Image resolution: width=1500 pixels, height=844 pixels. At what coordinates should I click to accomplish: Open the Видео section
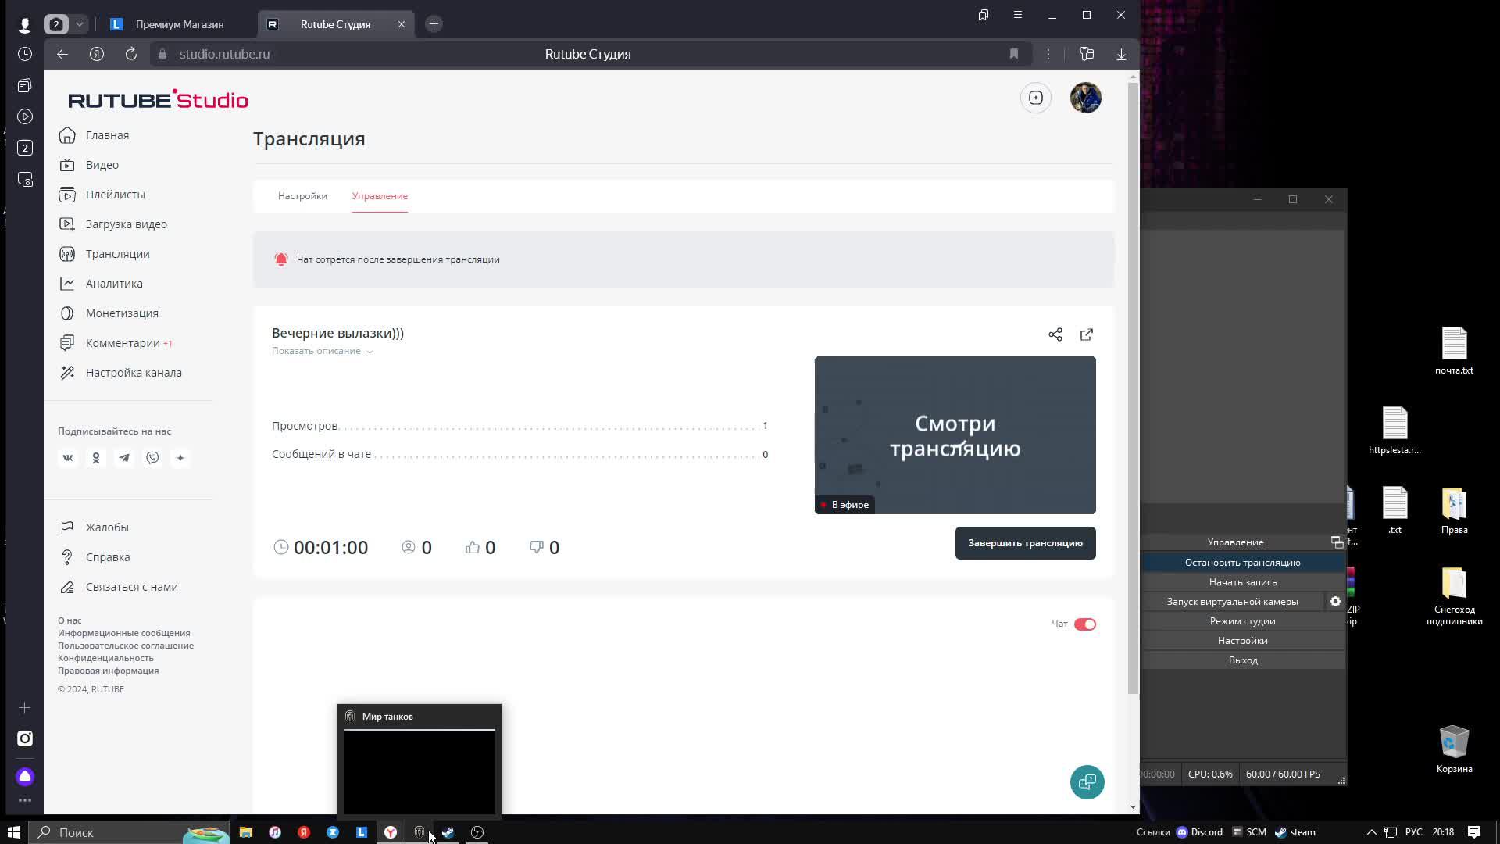point(89,165)
